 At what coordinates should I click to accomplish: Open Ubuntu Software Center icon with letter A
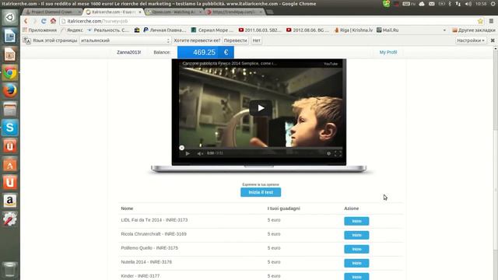10,164
